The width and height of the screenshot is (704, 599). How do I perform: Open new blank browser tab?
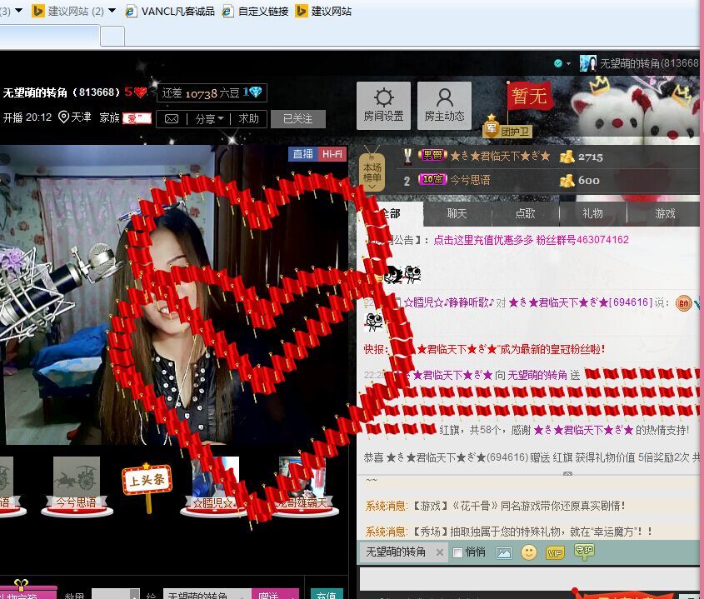(x=112, y=36)
